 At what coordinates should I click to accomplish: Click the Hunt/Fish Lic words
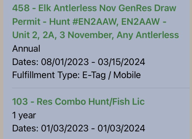pyautogui.click(x=116, y=101)
